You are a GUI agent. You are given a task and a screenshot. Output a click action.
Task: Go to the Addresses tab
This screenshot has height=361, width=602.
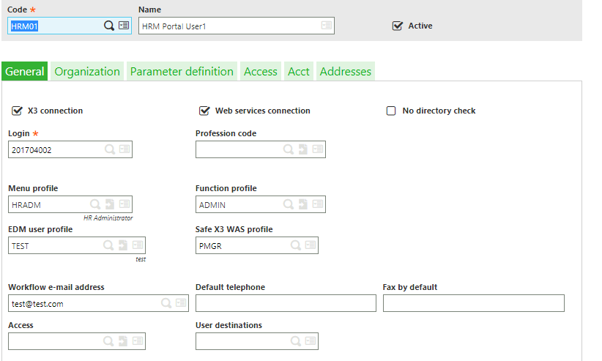tap(346, 72)
